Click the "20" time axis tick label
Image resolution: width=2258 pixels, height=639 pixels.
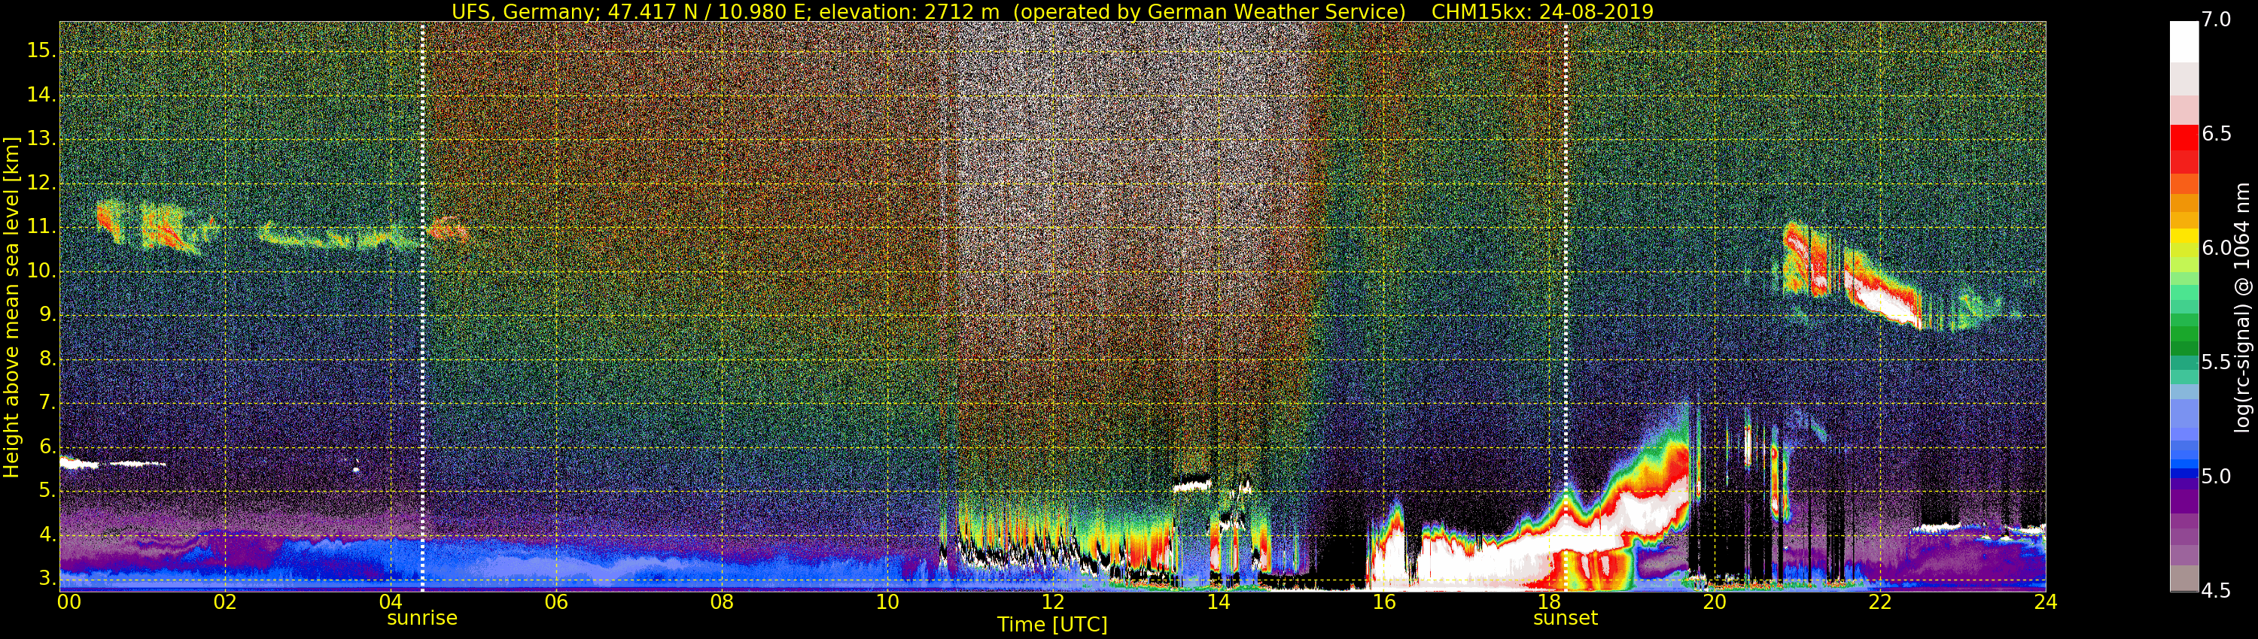(x=1715, y=602)
